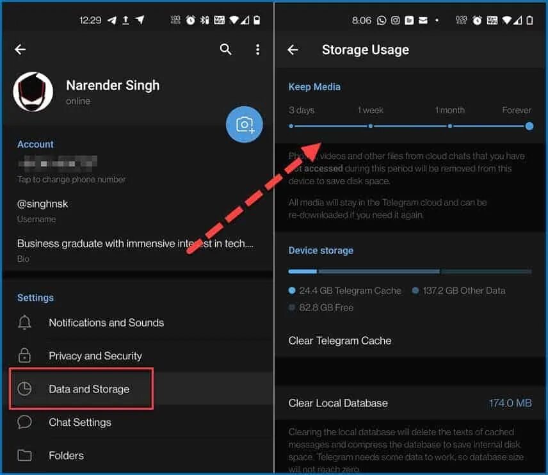
Task: Tap the bell icon for Notifications and Sounds
Action: [24, 322]
